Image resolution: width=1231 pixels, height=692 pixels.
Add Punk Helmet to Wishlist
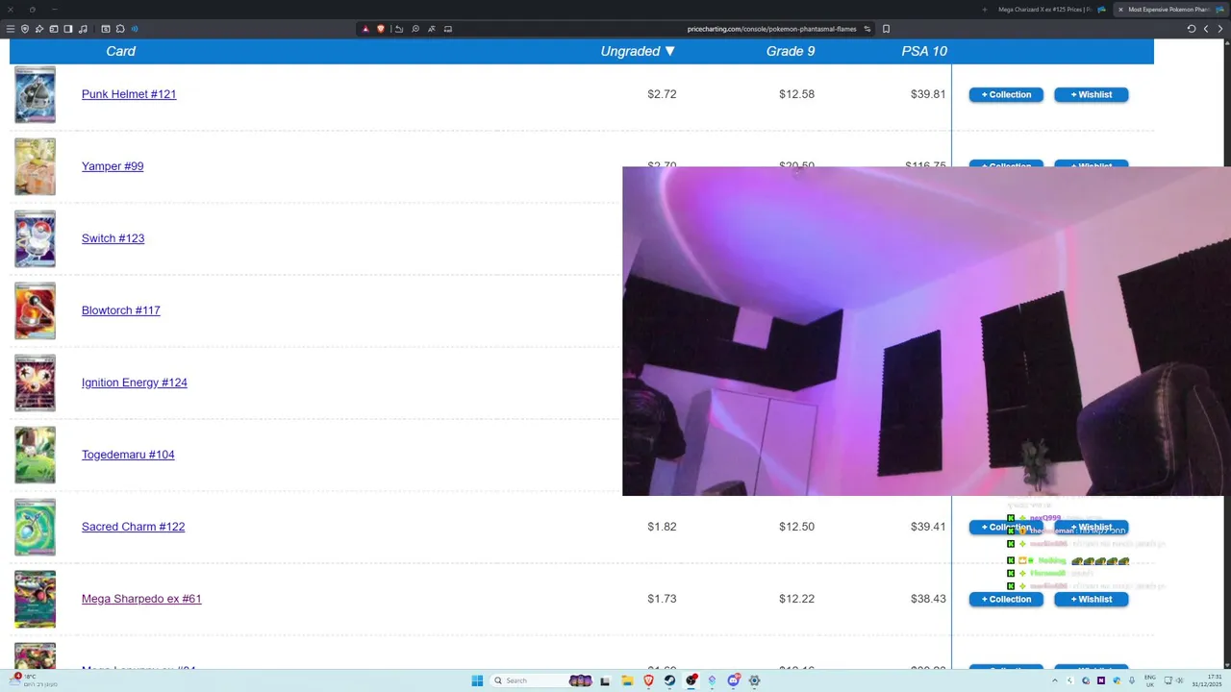pos(1092,94)
